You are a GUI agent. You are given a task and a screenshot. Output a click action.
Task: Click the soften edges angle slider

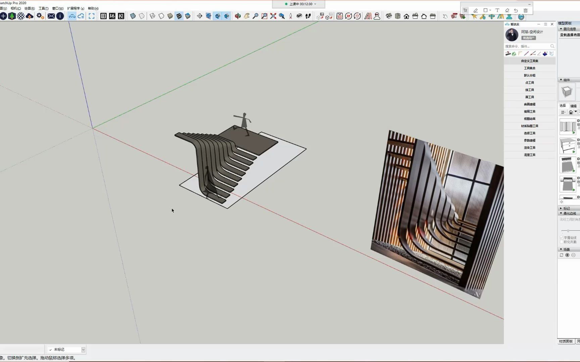pyautogui.click(x=568, y=231)
